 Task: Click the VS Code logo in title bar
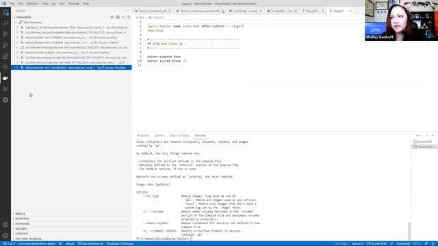click(x=4, y=3)
